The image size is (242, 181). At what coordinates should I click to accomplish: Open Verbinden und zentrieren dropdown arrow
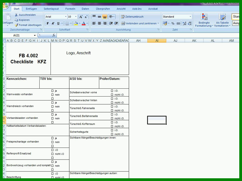(x=158, y=24)
